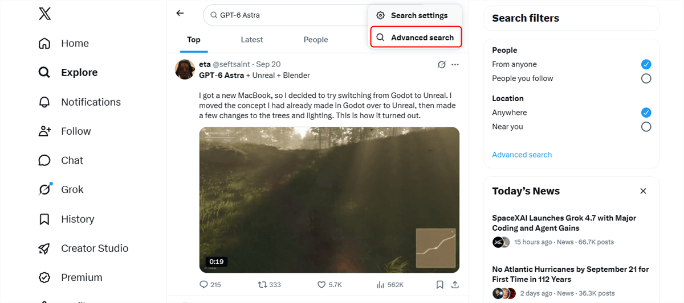Viewport: 684px width, 303px height.
Task: Click the Grok icon on eta's post
Action: click(441, 65)
